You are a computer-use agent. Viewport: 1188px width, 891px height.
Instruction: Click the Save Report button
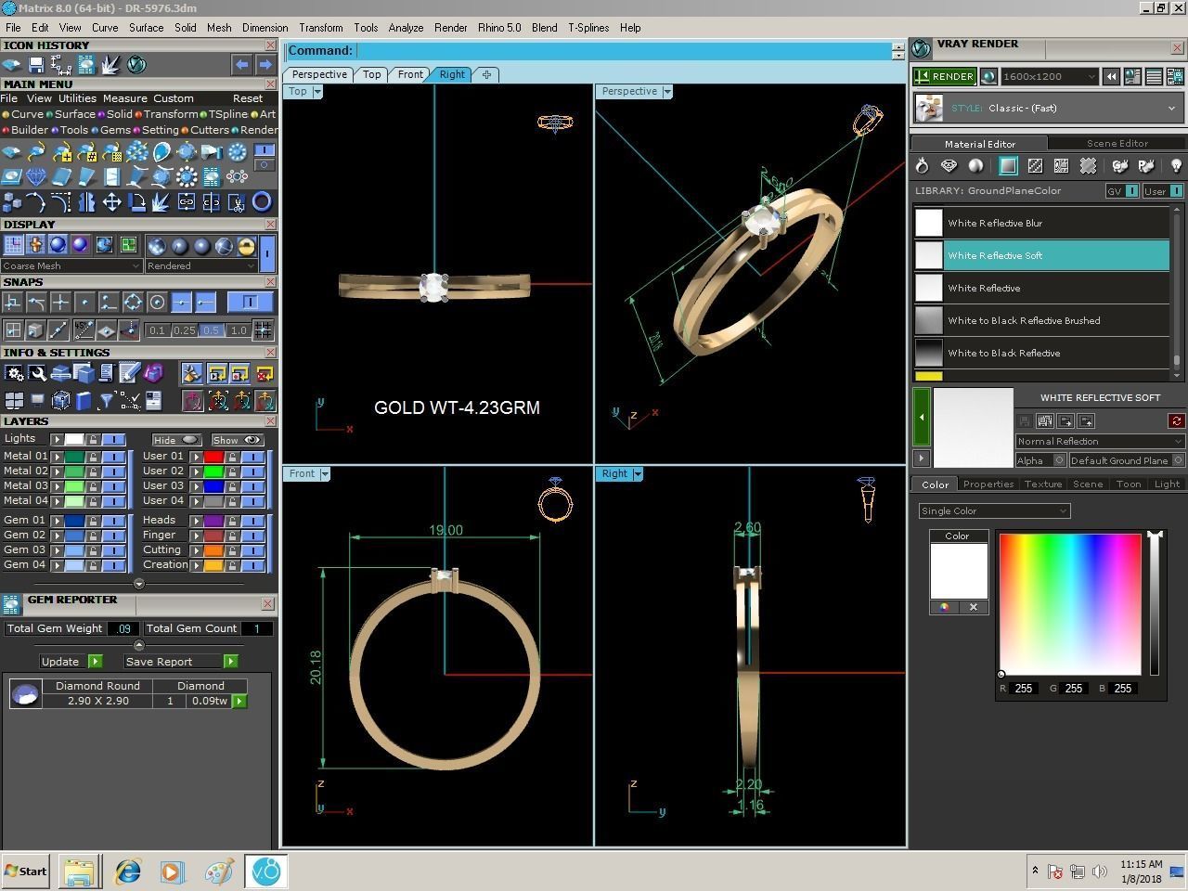coord(181,662)
